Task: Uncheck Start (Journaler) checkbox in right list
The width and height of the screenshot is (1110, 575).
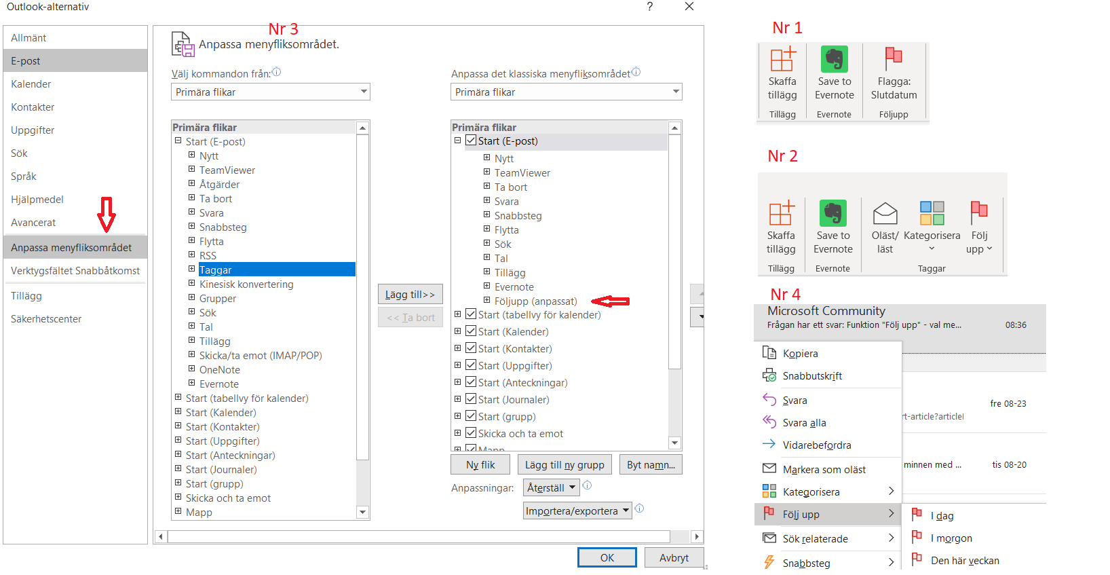Action: 471,399
